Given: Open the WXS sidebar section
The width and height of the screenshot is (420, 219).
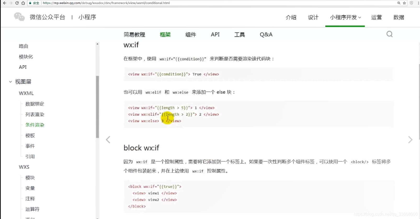Looking at the screenshot, I should coord(24,167).
